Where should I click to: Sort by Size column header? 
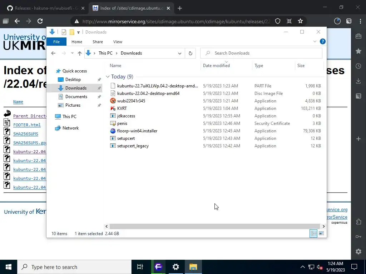[309, 66]
